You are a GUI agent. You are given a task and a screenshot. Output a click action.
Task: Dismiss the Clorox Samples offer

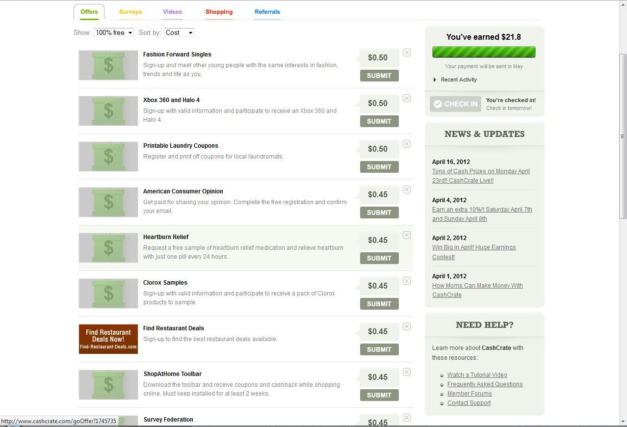[406, 281]
